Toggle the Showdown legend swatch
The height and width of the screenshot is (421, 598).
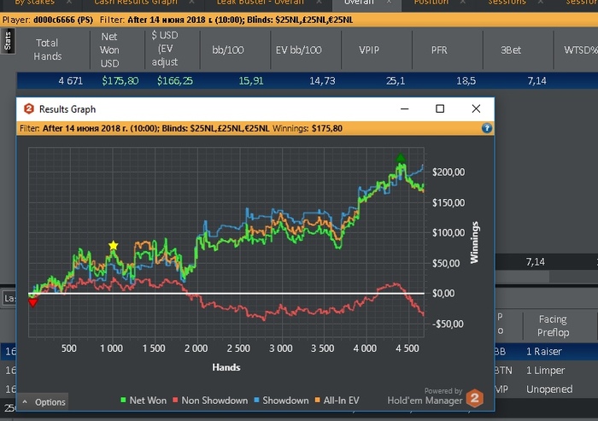(x=256, y=400)
